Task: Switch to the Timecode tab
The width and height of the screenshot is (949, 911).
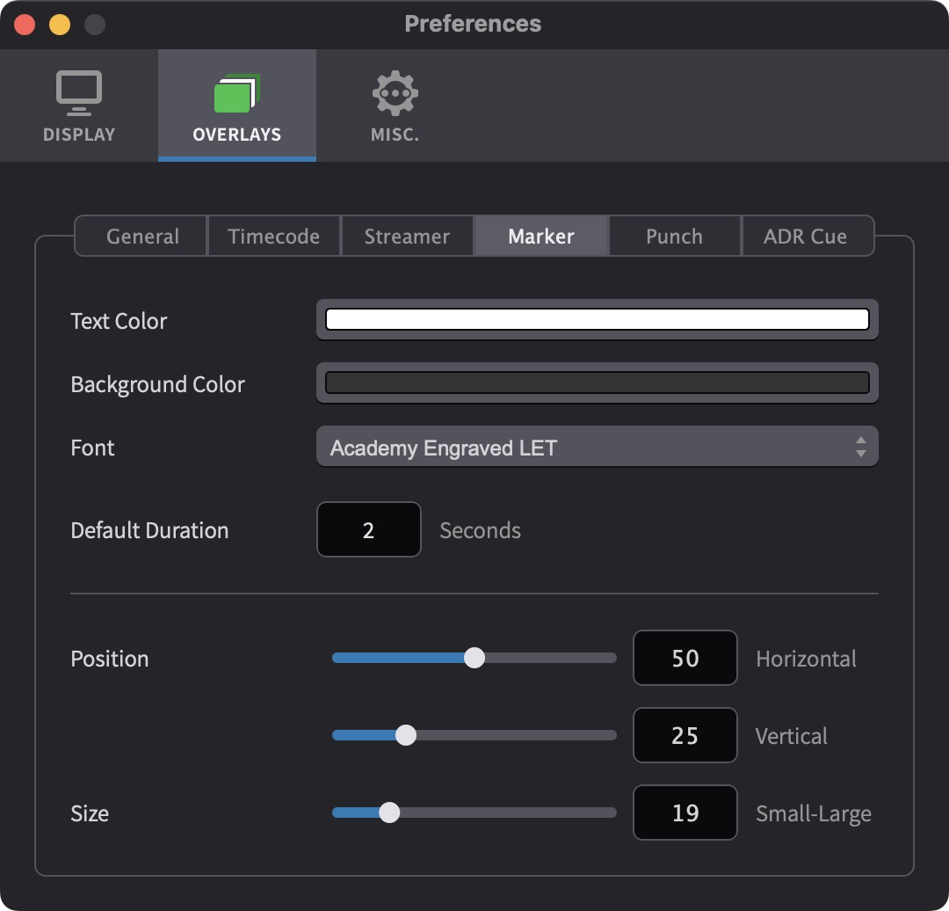Action: coord(274,237)
